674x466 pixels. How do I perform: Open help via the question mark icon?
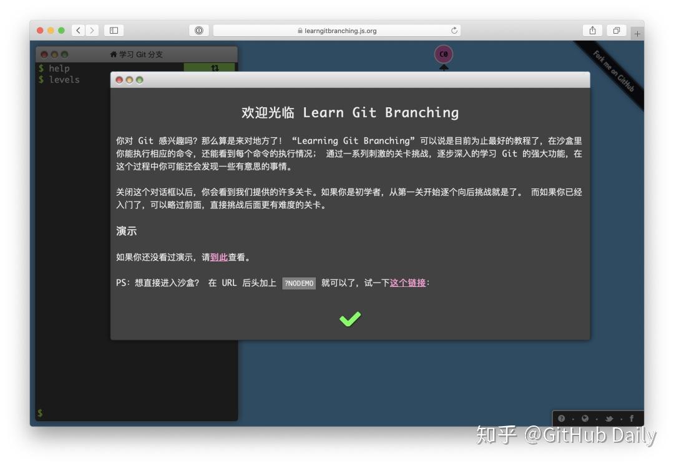562,419
